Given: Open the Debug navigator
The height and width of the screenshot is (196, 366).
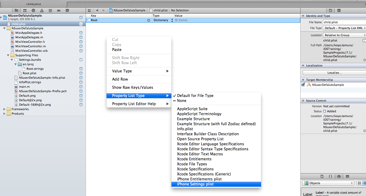Looking at the screenshot, I should point(50,11).
